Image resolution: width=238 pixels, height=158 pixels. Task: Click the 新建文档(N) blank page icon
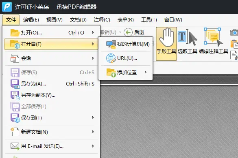[x=15, y=132]
